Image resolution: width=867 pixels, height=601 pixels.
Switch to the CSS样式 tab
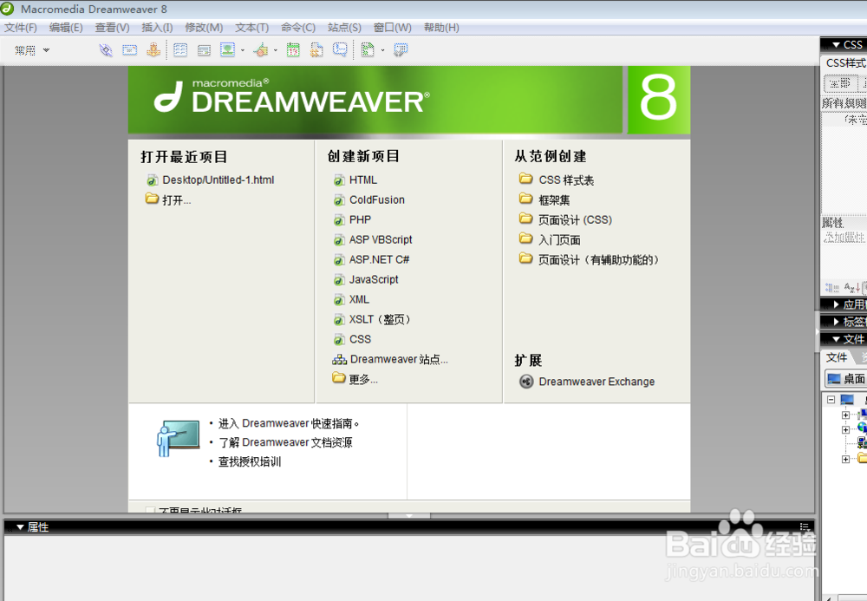click(x=844, y=63)
